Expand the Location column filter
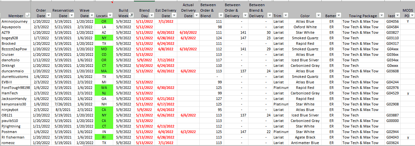Viewport: 415px width, 146px height. [x=110, y=16]
